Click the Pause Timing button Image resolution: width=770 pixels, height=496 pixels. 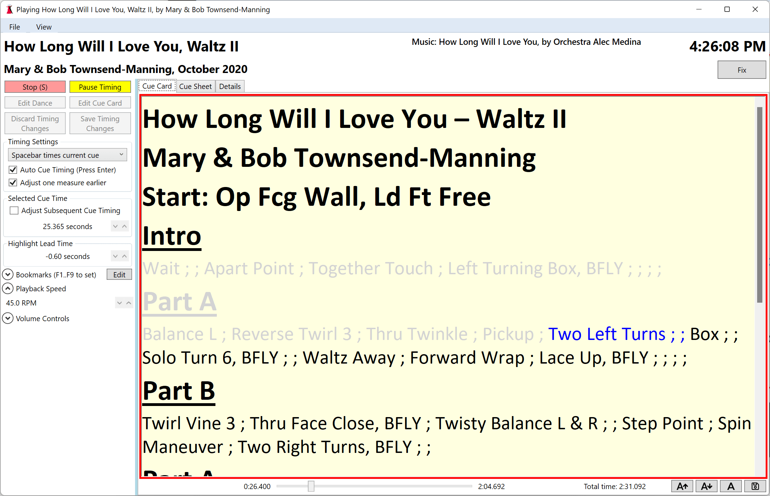coord(99,87)
